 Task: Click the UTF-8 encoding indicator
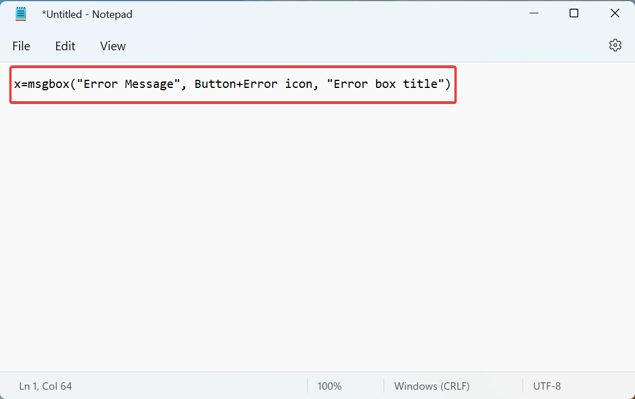point(546,386)
